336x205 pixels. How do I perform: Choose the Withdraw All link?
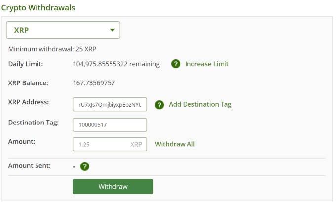pos(175,144)
